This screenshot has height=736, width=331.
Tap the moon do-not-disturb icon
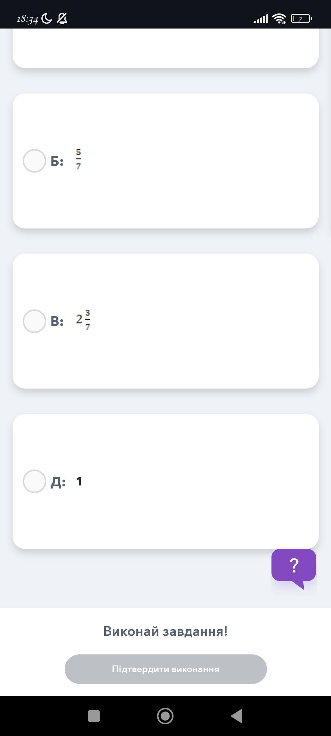click(47, 19)
